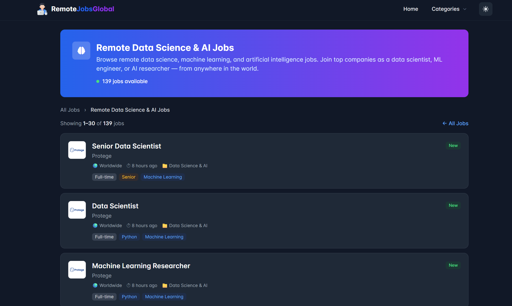The width and height of the screenshot is (512, 306).
Task: Expand the Categories dropdown menu
Action: 445,9
